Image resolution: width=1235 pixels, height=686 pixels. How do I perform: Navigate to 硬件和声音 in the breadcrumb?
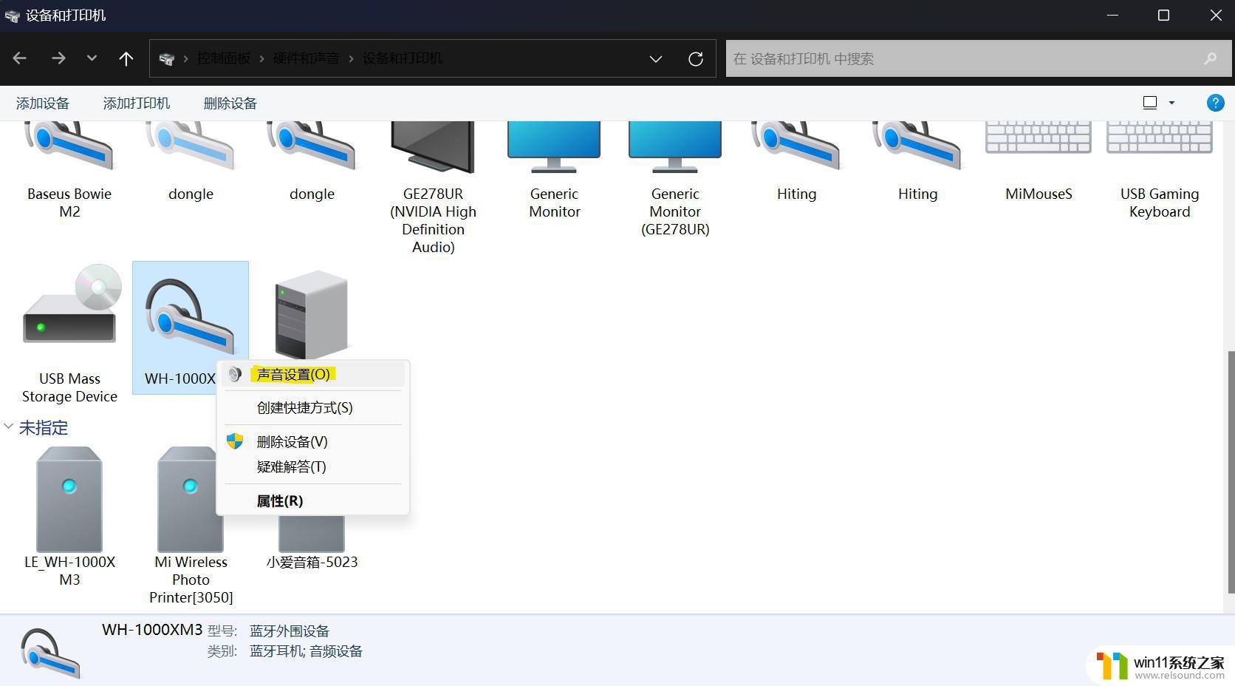(307, 58)
